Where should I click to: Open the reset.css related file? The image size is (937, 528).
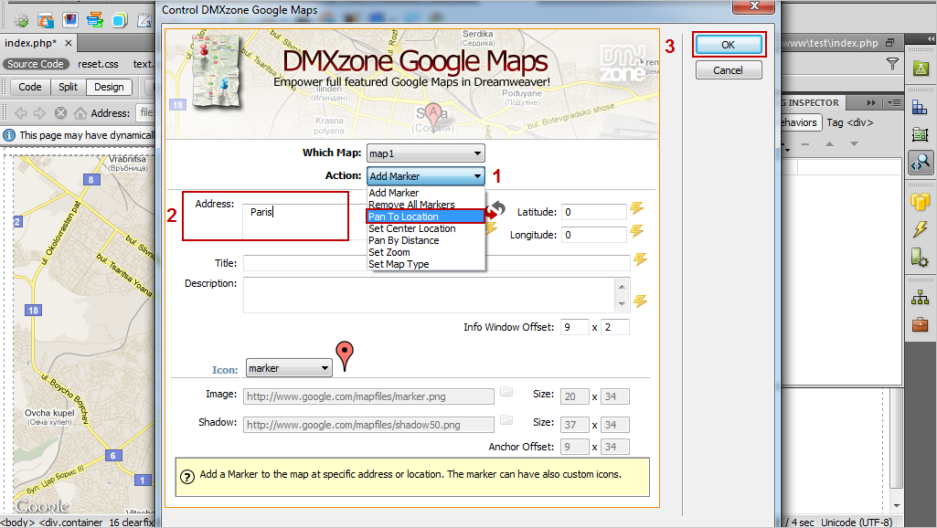(x=98, y=64)
